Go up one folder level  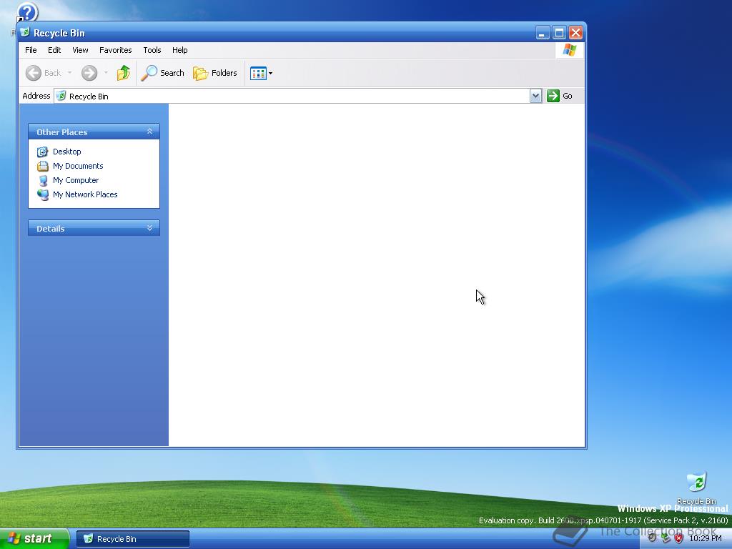click(123, 73)
